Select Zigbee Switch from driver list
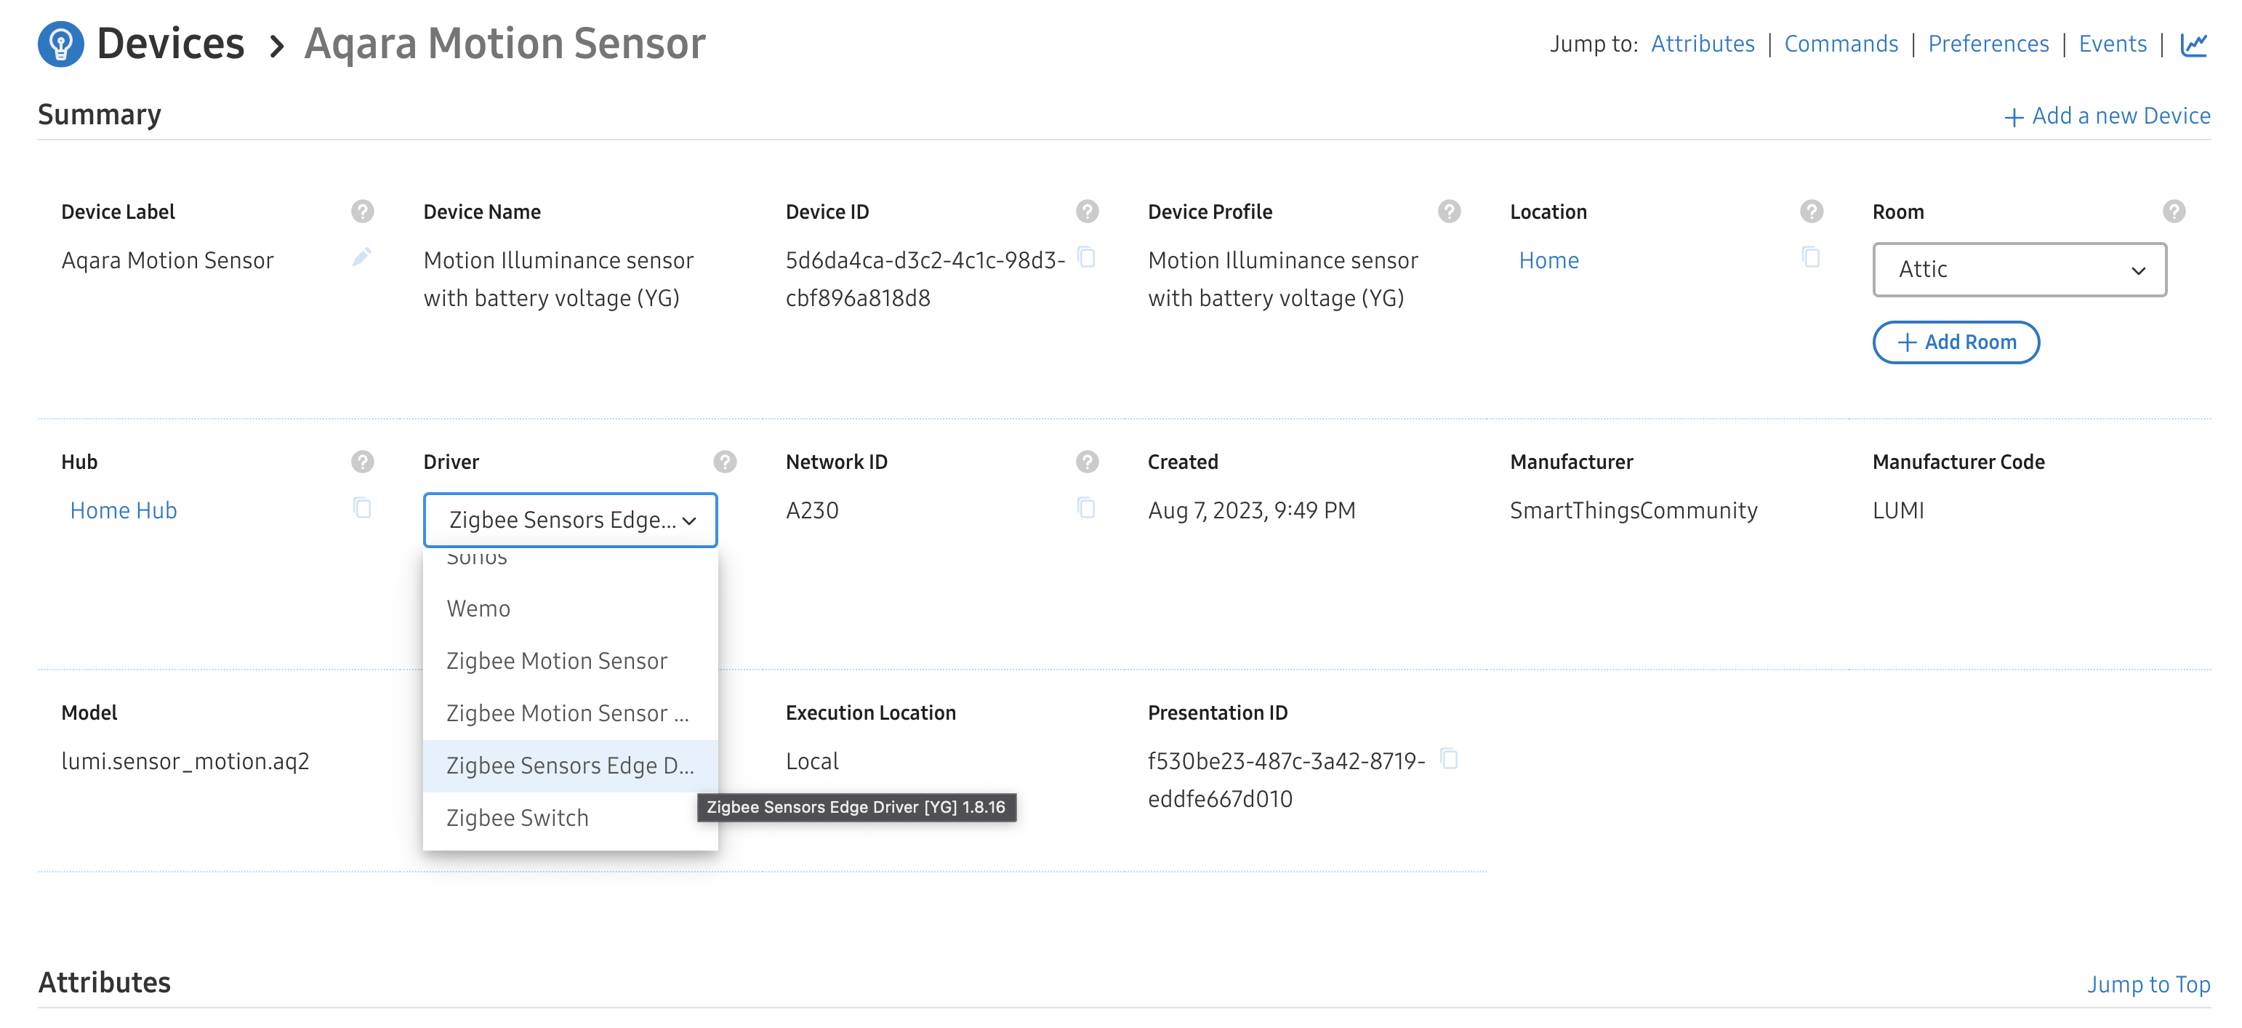The image size is (2242, 1028). tap(518, 818)
